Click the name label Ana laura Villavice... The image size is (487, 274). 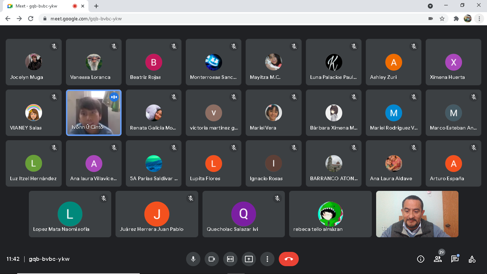[x=93, y=178]
